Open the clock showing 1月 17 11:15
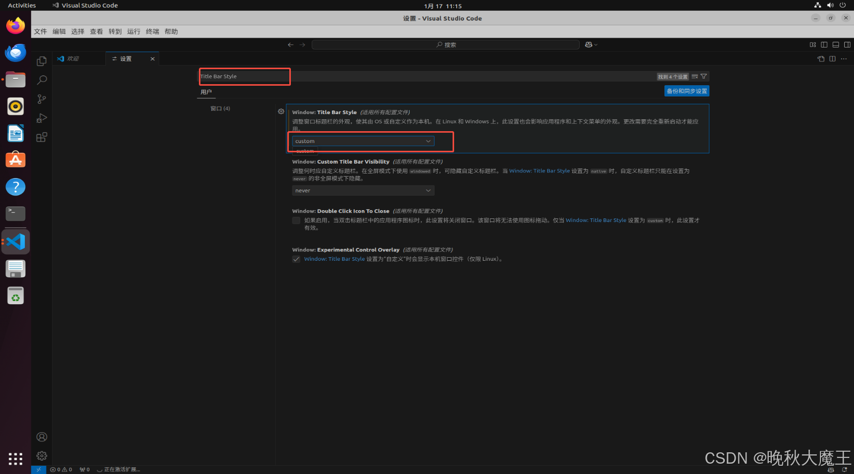Screen dimensions: 854x474 point(443,6)
